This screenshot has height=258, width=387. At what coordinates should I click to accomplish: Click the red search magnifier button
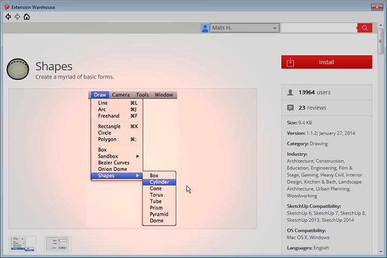pyautogui.click(x=364, y=28)
